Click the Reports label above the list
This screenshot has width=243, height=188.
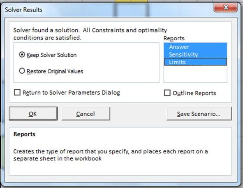[x=174, y=38]
